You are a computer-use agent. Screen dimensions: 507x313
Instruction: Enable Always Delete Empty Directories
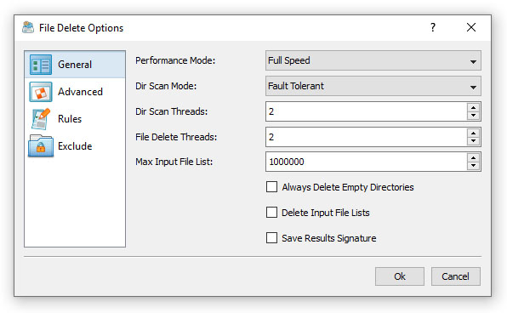click(x=271, y=187)
